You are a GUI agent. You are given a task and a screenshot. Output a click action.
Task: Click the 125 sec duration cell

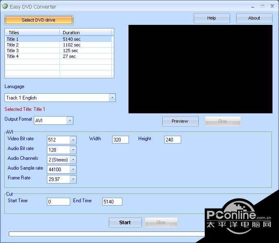[x=71, y=51]
